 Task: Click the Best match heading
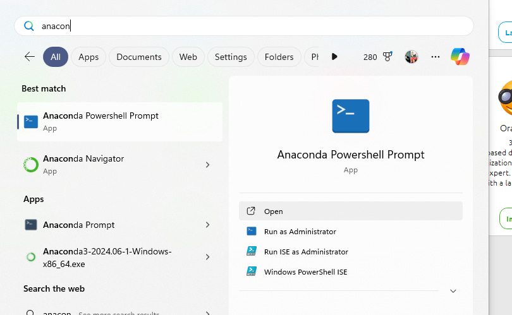[x=44, y=89]
